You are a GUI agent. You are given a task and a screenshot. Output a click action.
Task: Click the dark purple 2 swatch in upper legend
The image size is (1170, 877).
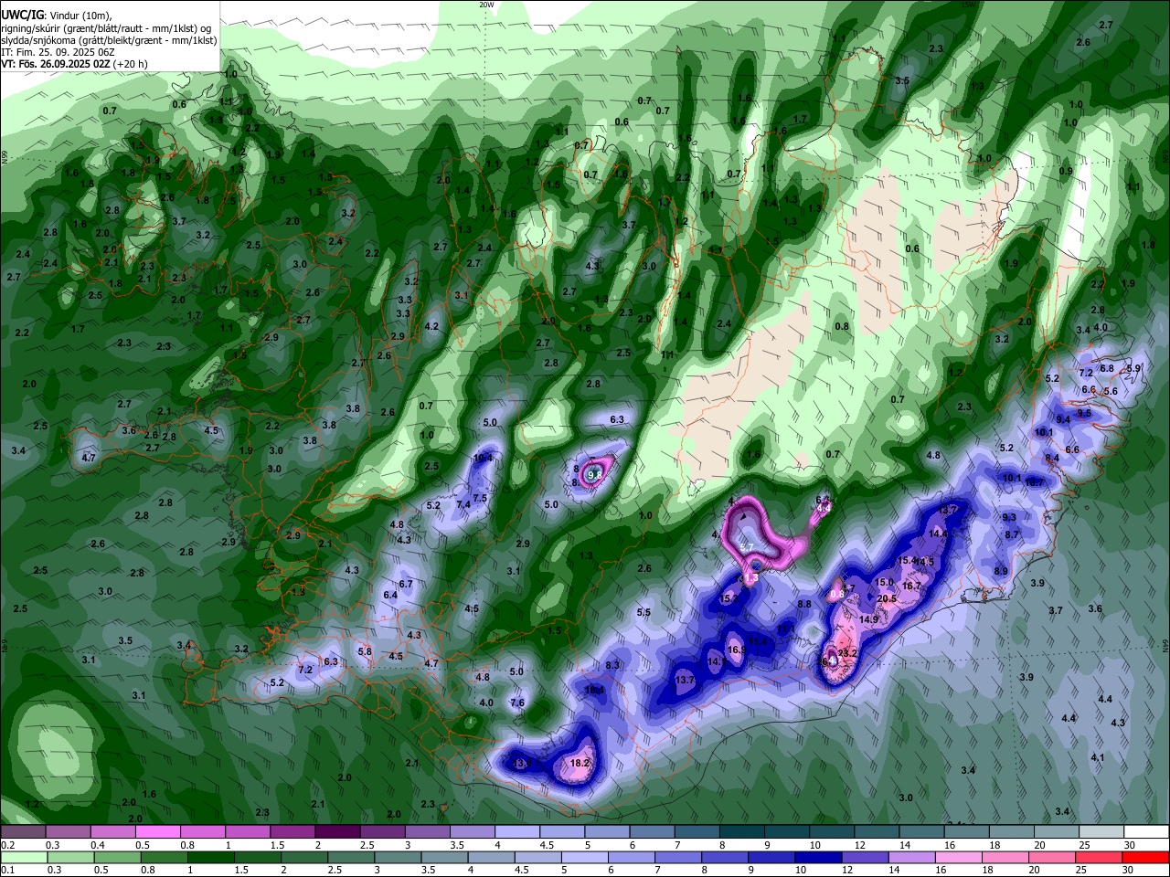[x=337, y=832]
